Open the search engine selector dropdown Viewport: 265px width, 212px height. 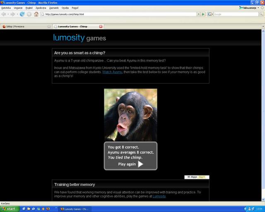(212, 14)
